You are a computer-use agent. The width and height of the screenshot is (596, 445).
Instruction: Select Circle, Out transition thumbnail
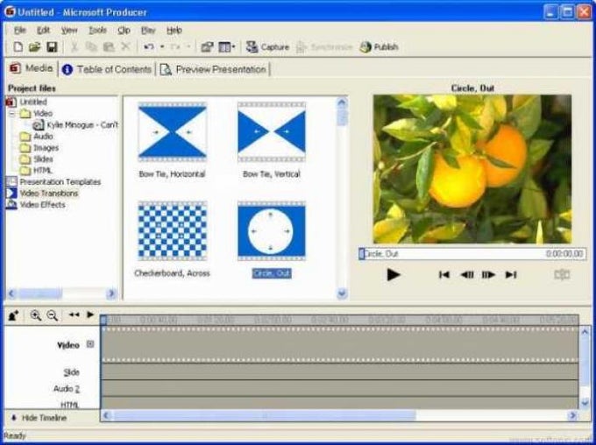(272, 230)
